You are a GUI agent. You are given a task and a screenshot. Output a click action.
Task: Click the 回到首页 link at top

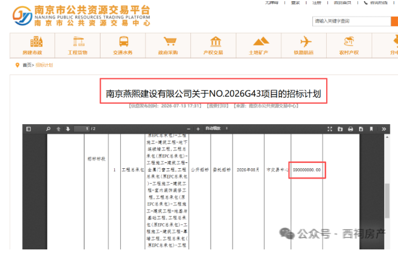tap(342, 2)
